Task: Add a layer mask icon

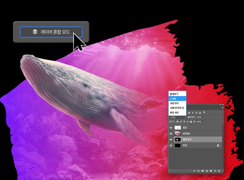Action: click(x=203, y=171)
